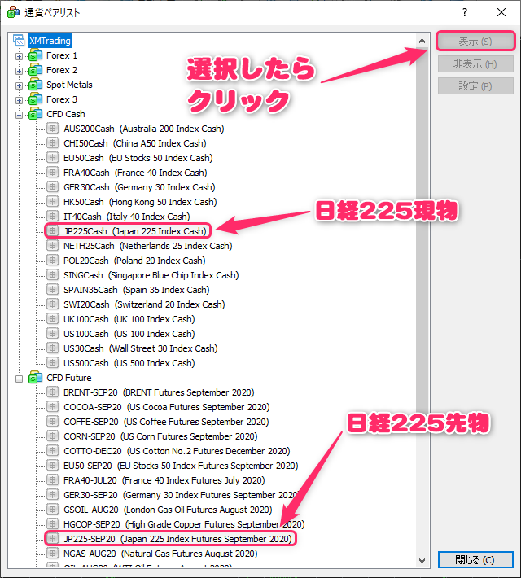Click the 設定 (P) properties button
521x578 pixels.
pos(475,86)
